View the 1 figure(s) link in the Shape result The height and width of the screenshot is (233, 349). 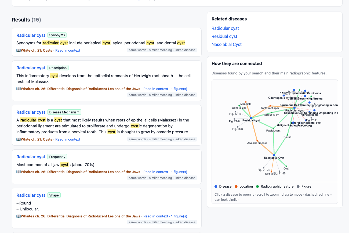(179, 216)
